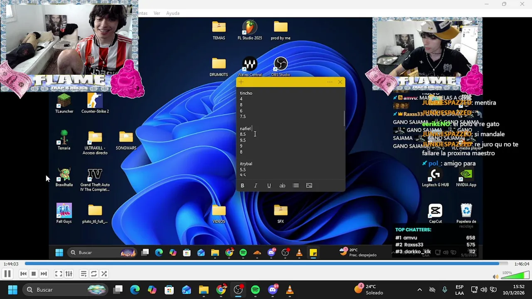Jump to previous media in VLC
Image resolution: width=532 pixels, height=299 pixels.
pyautogui.click(x=23, y=274)
